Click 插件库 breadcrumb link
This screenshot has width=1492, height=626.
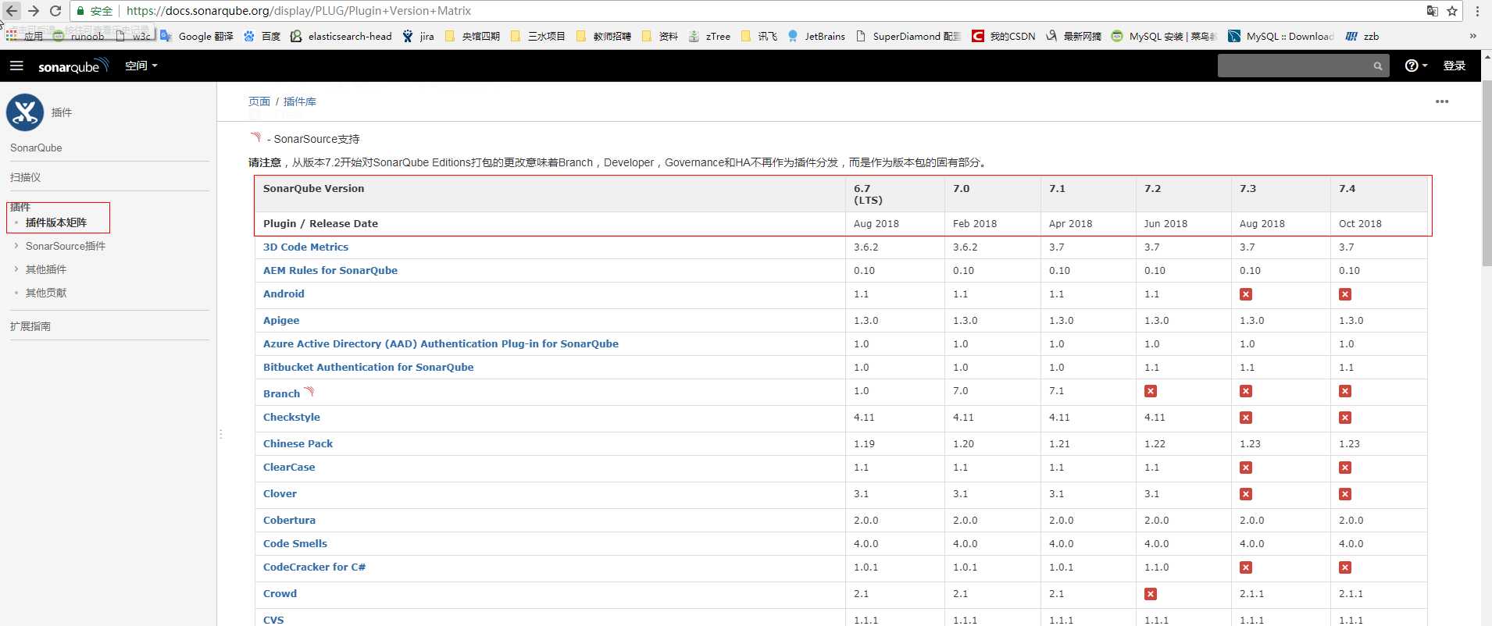pos(300,101)
